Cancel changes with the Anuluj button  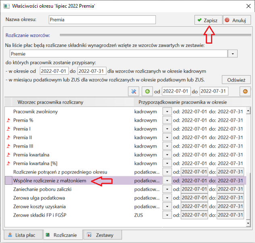click(x=237, y=20)
